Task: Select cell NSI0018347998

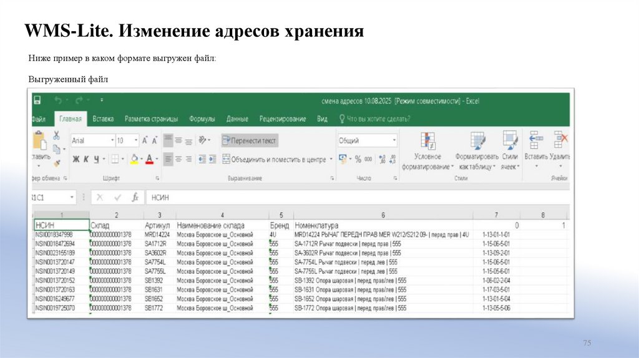Action: [61, 235]
